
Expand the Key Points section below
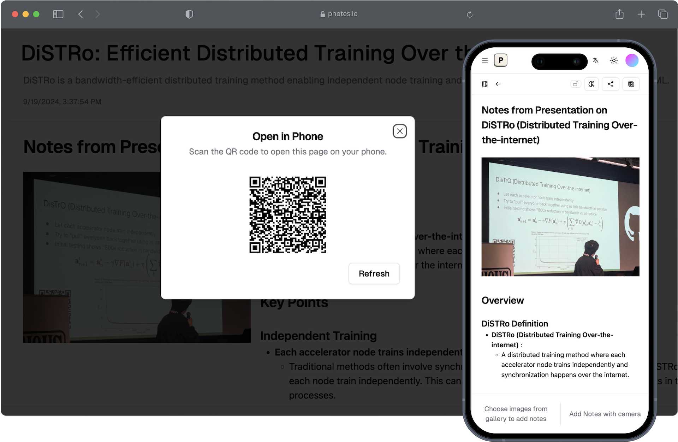pos(295,302)
